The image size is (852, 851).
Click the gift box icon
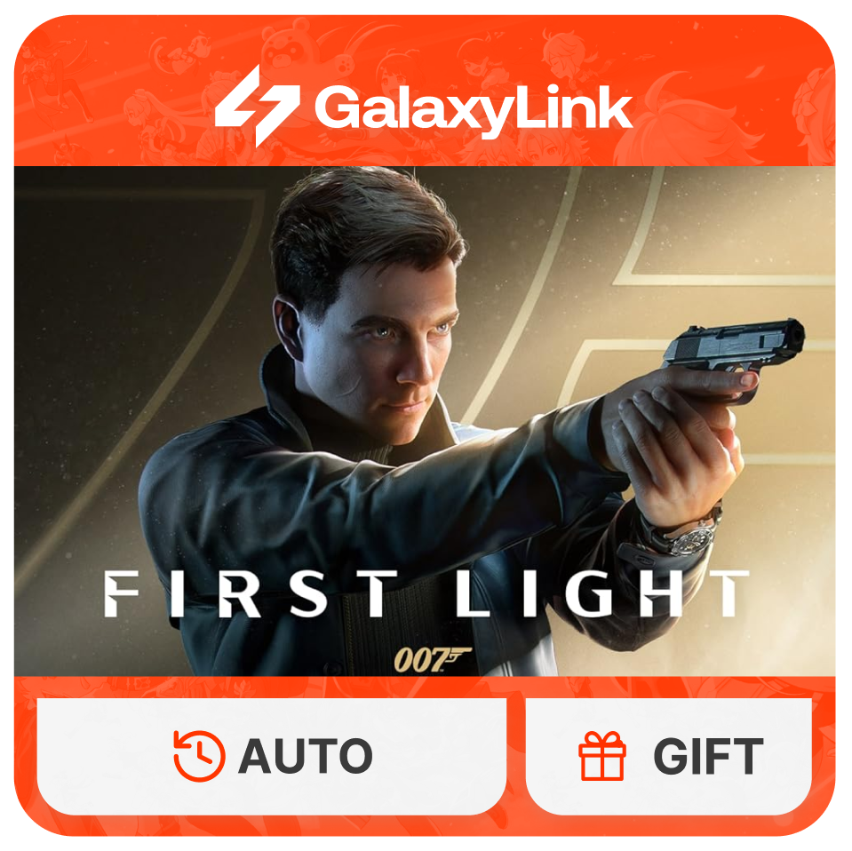click(x=602, y=756)
